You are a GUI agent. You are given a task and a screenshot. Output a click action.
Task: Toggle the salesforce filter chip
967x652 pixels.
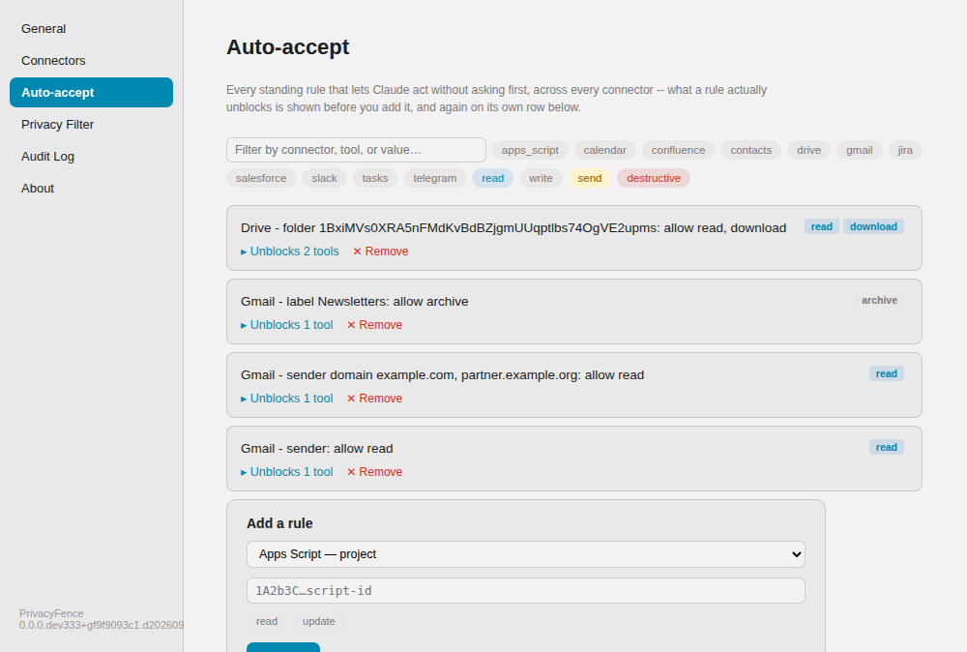(261, 178)
